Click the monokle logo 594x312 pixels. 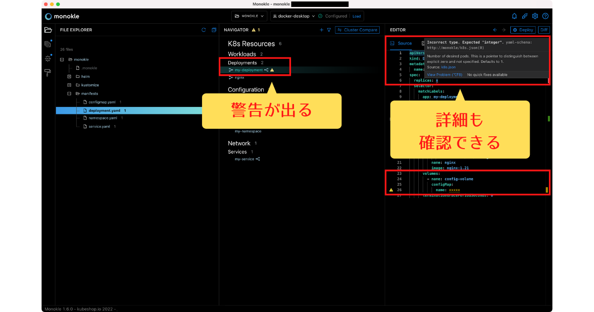point(61,16)
